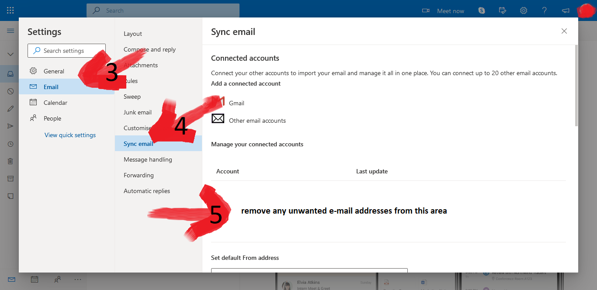Add a Gmail connected account
597x290 pixels.
click(x=236, y=103)
